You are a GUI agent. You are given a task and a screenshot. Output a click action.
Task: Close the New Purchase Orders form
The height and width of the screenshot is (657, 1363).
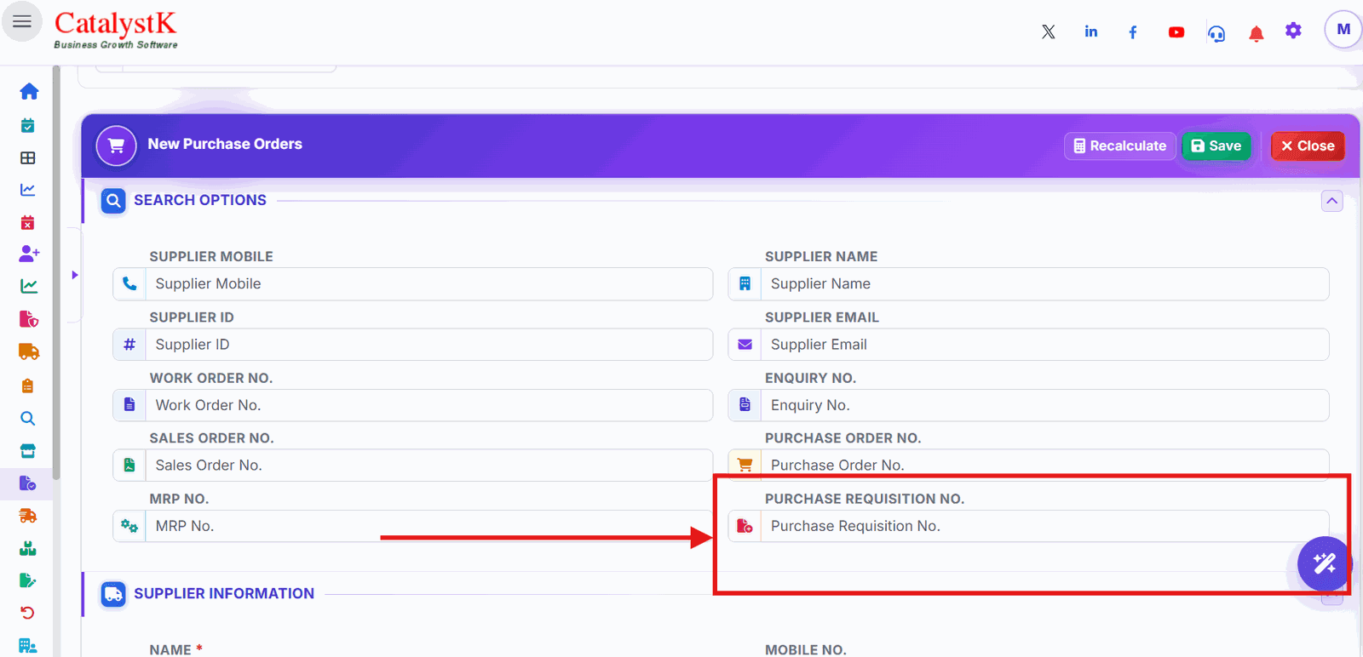coord(1308,146)
